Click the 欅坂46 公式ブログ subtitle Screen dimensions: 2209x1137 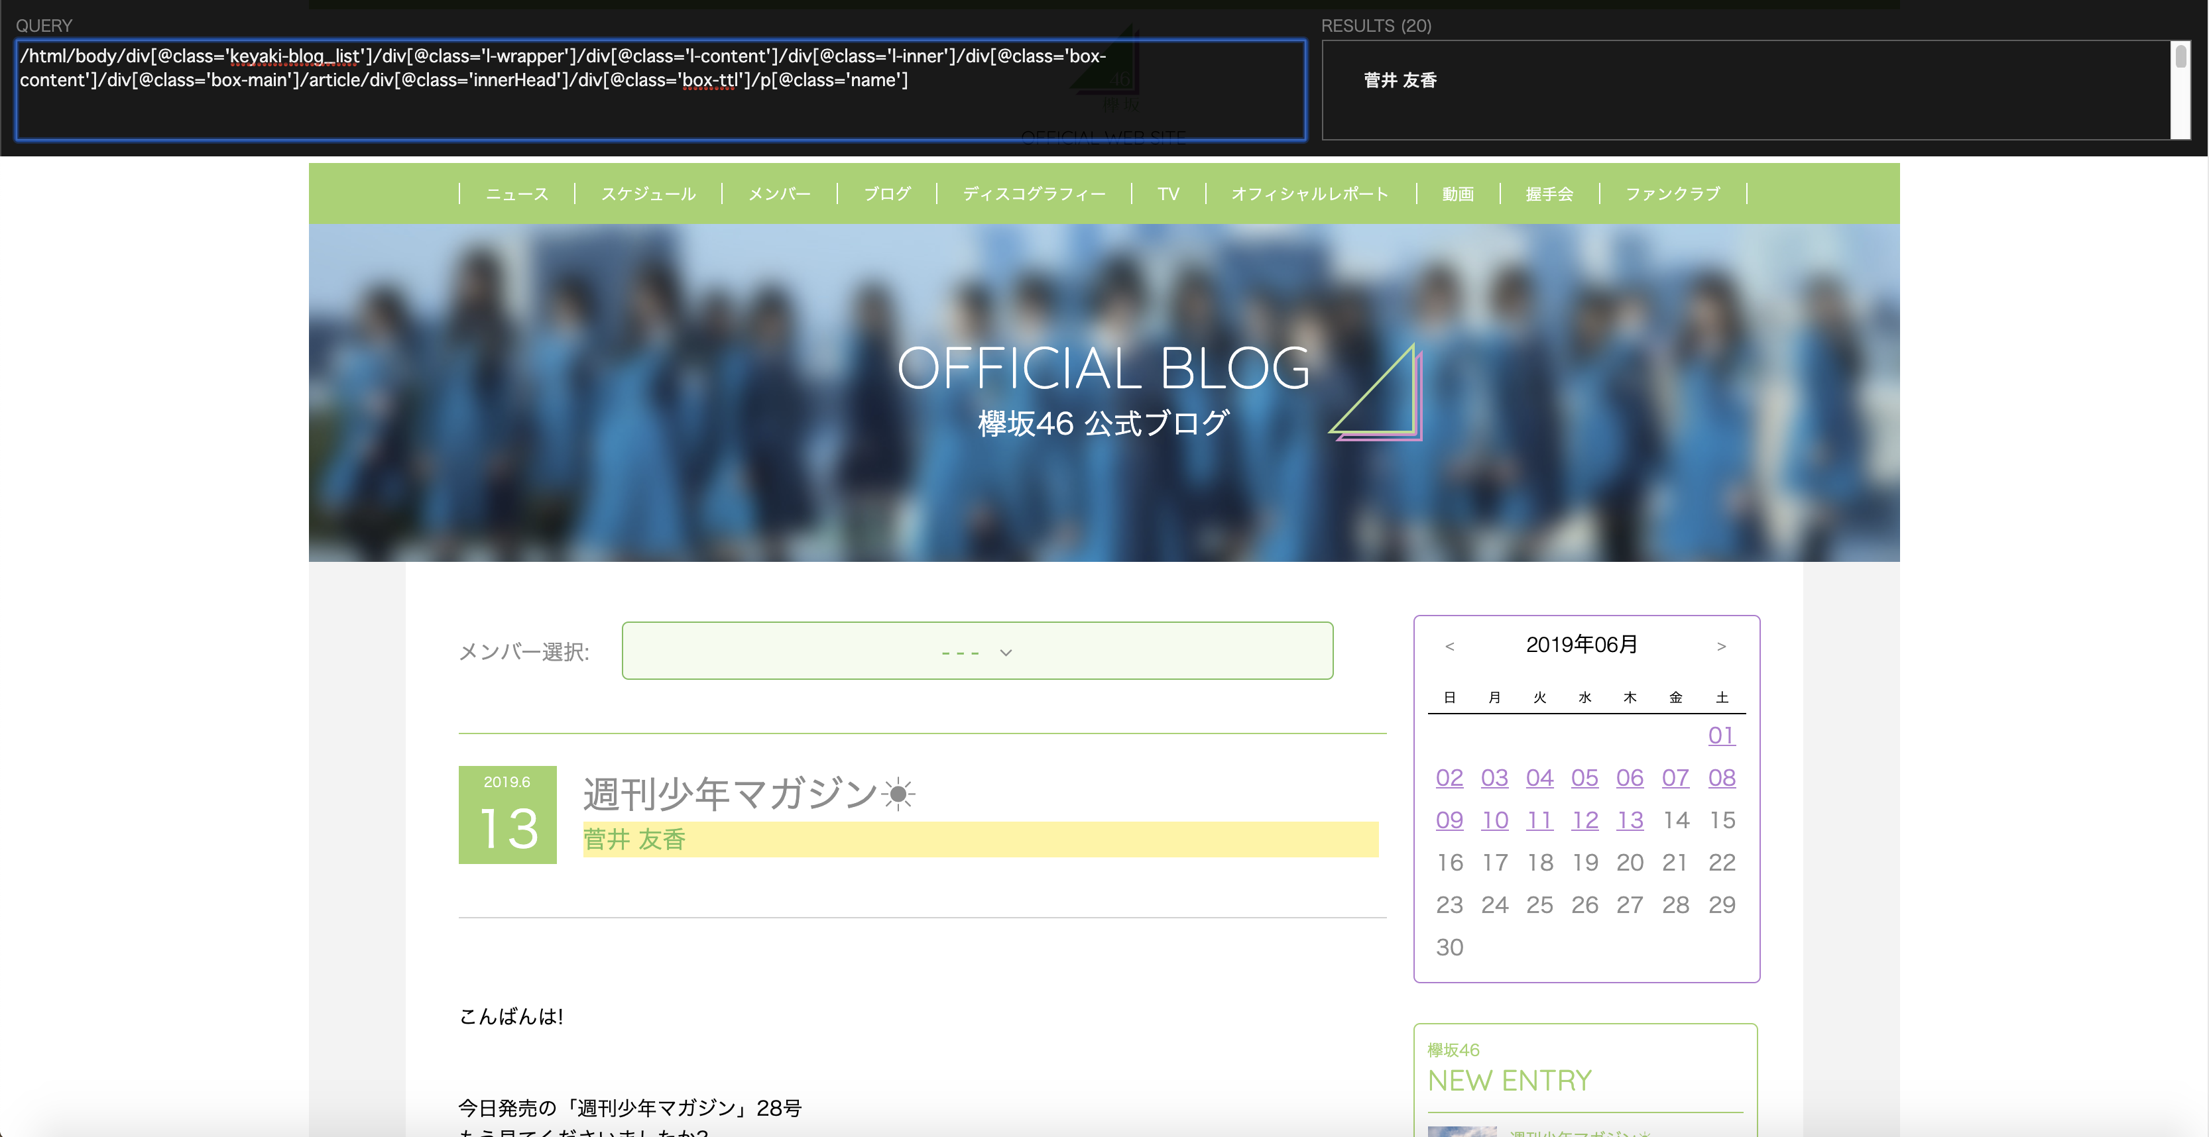coord(1104,423)
